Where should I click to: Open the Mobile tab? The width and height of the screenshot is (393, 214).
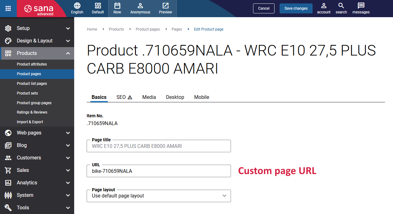pyautogui.click(x=202, y=97)
